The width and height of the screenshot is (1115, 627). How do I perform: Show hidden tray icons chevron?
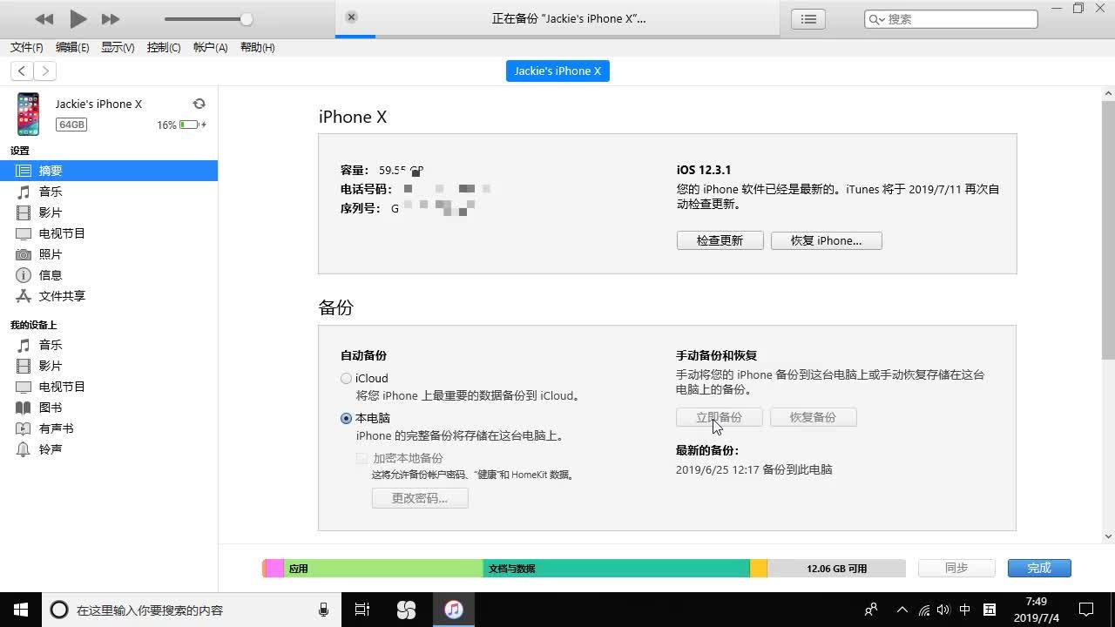pos(902,610)
